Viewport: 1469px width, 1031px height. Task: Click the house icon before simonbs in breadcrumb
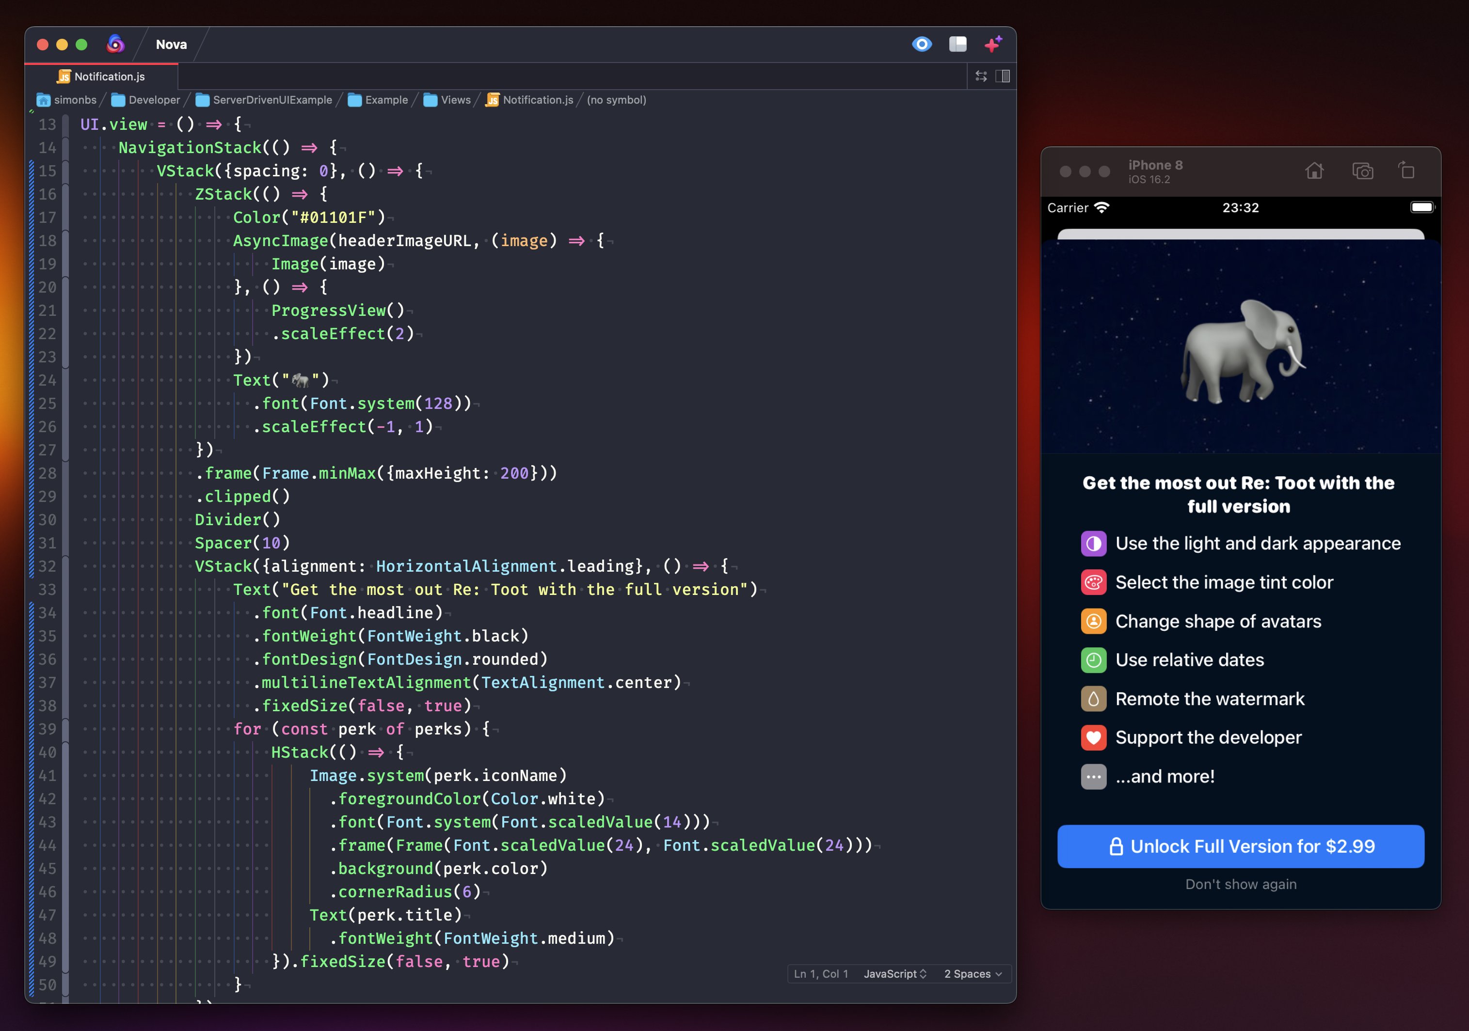(44, 100)
